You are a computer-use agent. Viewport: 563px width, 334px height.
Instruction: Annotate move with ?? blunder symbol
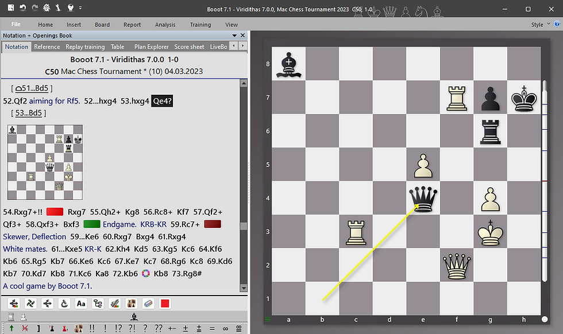point(159,328)
